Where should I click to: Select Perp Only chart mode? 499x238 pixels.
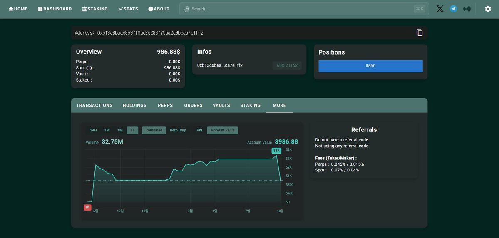pos(178,131)
